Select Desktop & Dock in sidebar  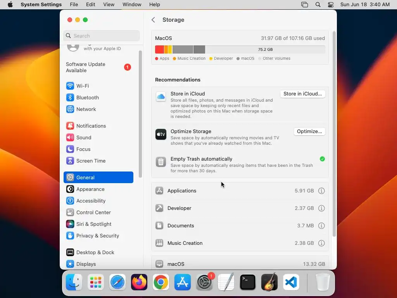98,253
